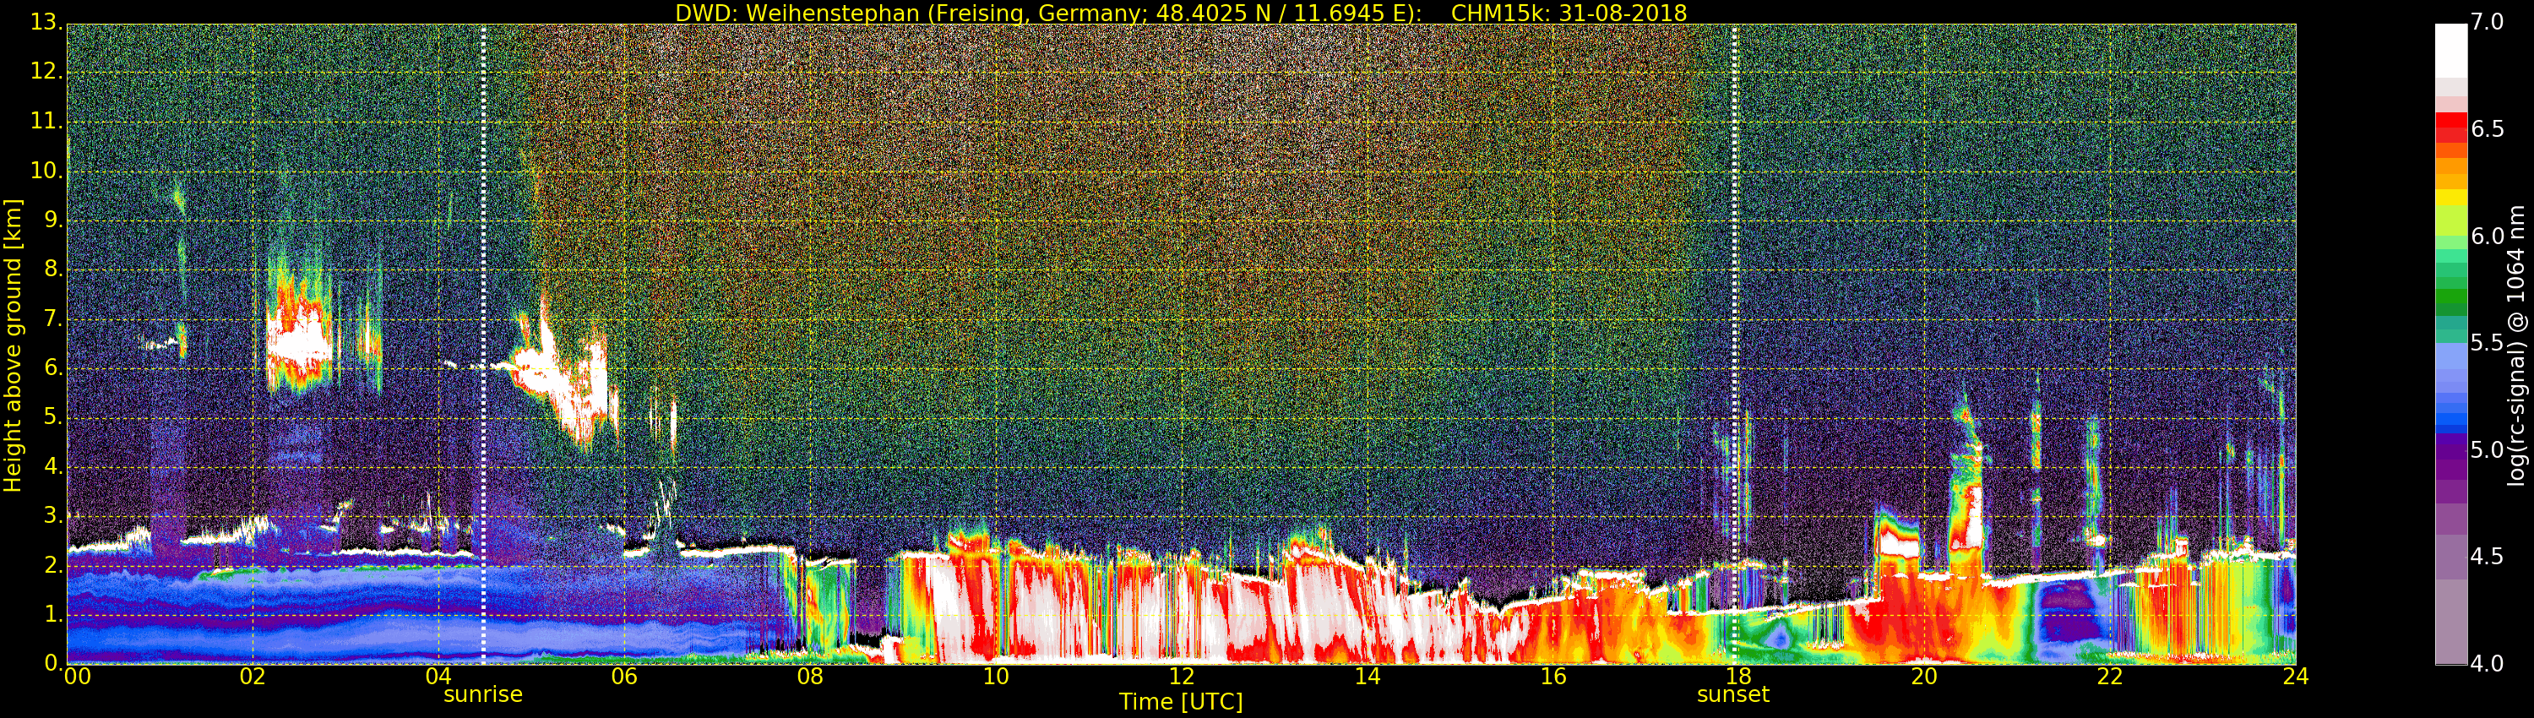The width and height of the screenshot is (2534, 718).
Task: Click the "24" time axis tick label
Action: click(x=2296, y=677)
